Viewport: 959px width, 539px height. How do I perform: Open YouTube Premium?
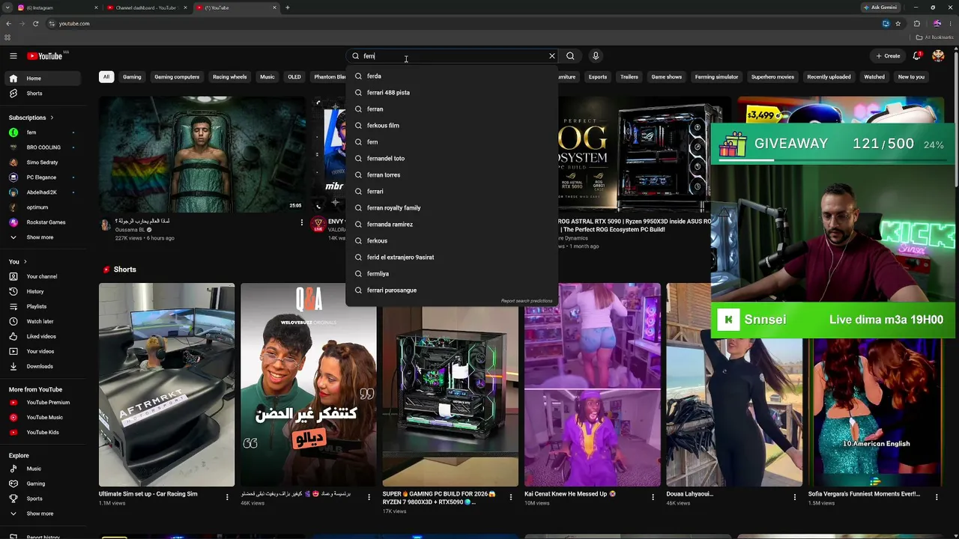click(x=43, y=402)
